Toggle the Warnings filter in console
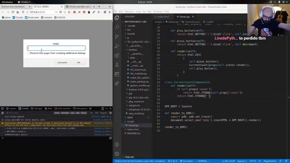This screenshot has width=290, height=163. coord(65,113)
